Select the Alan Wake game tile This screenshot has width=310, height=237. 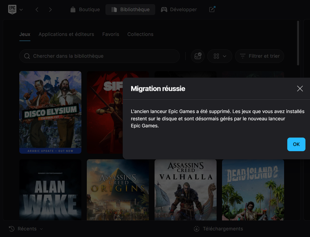[x=50, y=190]
